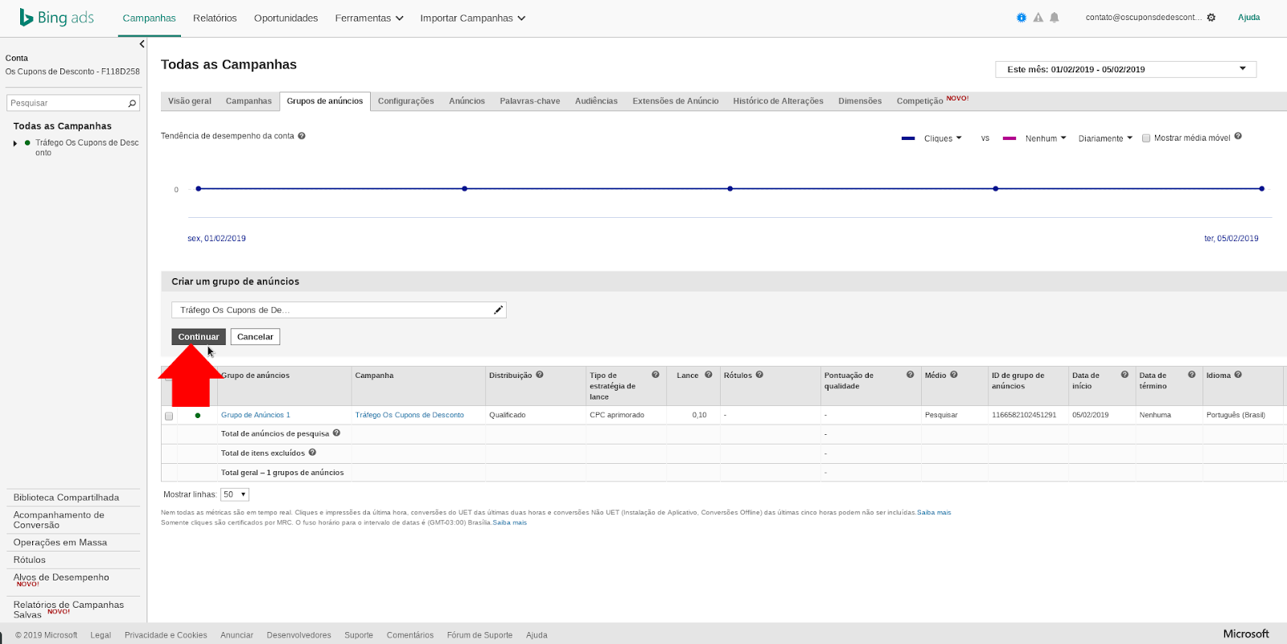
Task: Select Todas as Campanhas in sidebar tree
Action: pyautogui.click(x=63, y=126)
